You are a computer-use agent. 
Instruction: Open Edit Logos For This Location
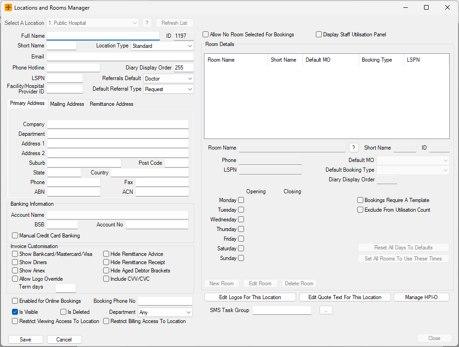pyautogui.click(x=250, y=297)
